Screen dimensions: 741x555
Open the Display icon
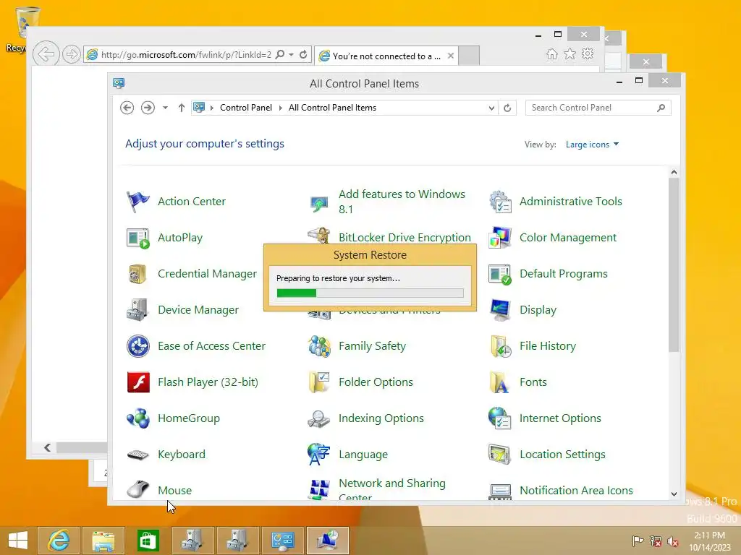(x=500, y=310)
